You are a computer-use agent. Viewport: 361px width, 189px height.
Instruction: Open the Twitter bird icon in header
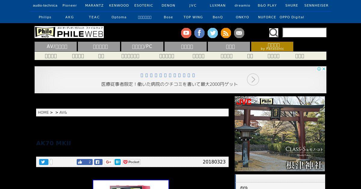tap(213, 33)
